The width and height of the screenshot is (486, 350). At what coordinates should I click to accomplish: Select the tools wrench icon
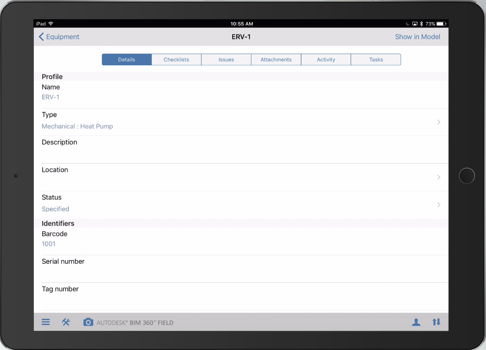(66, 322)
